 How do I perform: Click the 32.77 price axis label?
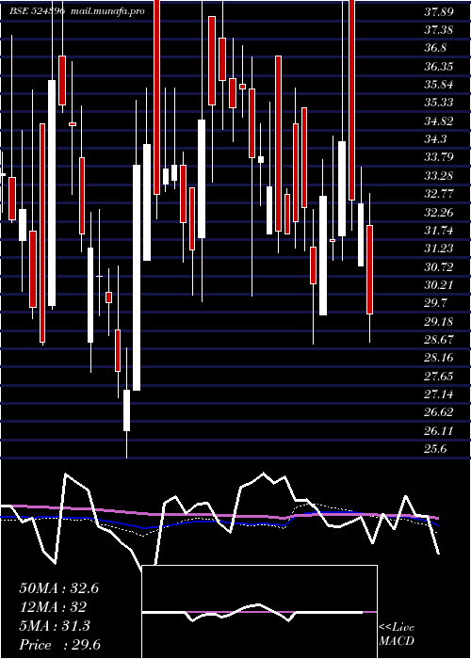[439, 194]
